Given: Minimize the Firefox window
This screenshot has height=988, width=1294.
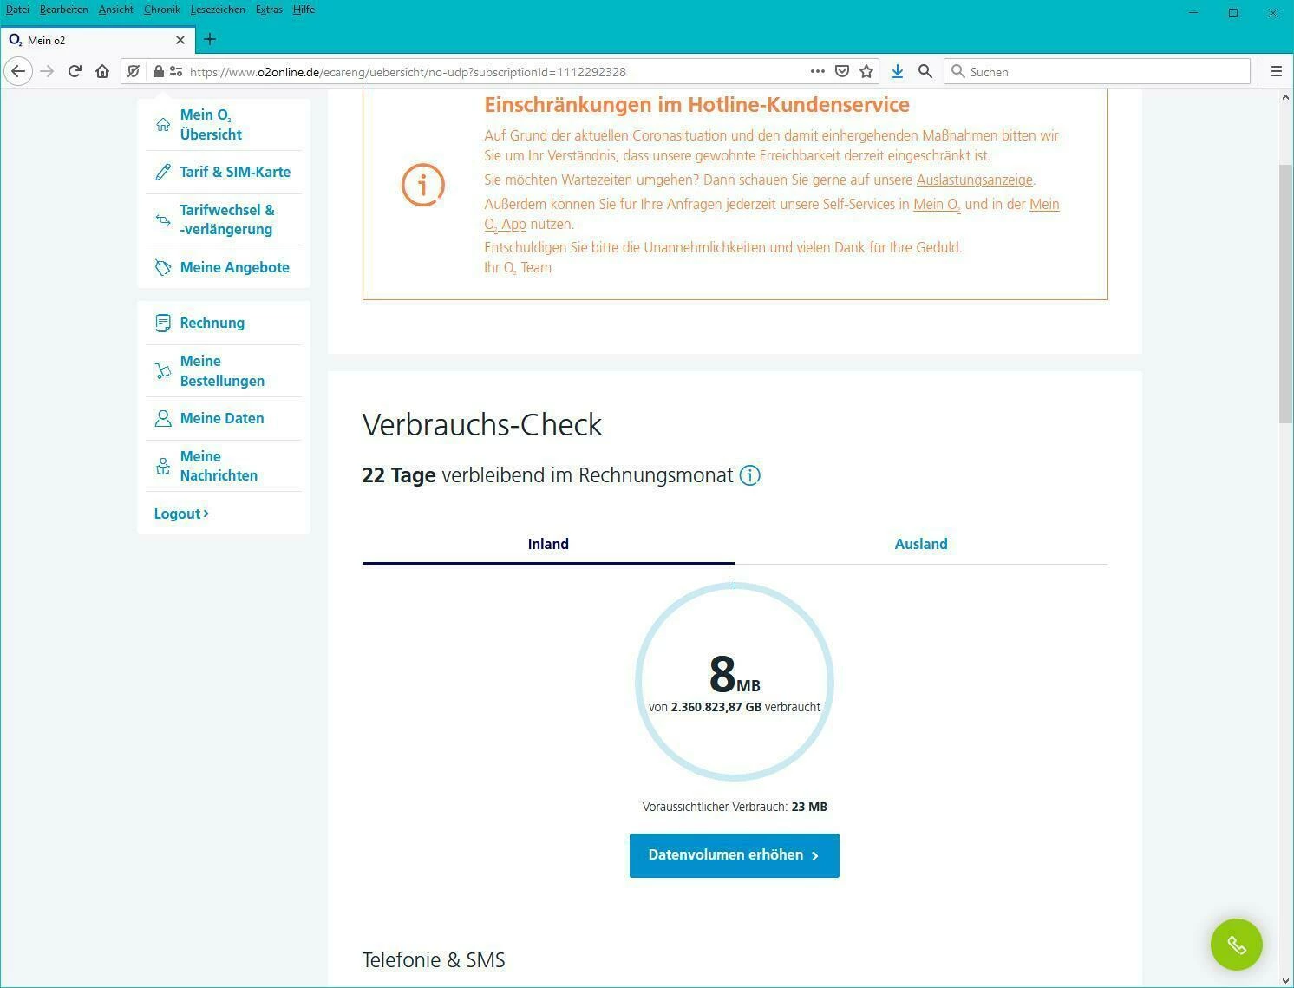Looking at the screenshot, I should click(1193, 13).
